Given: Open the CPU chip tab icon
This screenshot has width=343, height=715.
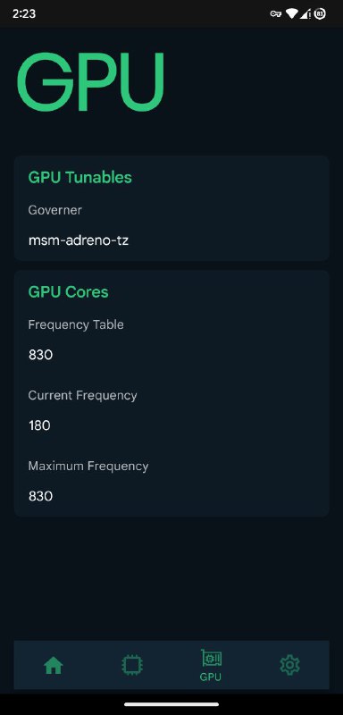Looking at the screenshot, I should click(132, 665).
